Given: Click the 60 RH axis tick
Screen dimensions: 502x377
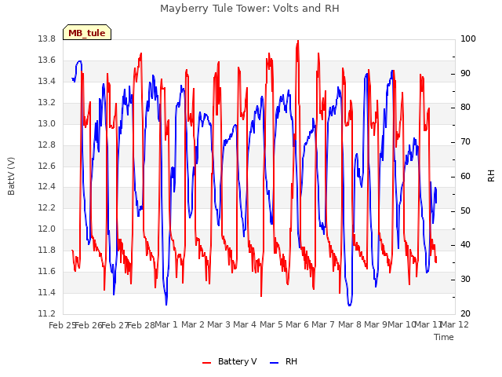Looking at the screenshot, I should click(465, 176).
